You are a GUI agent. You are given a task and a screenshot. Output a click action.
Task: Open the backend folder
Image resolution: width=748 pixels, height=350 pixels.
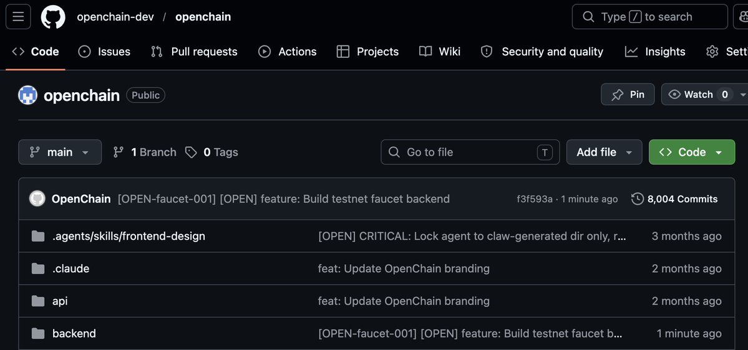(x=74, y=333)
